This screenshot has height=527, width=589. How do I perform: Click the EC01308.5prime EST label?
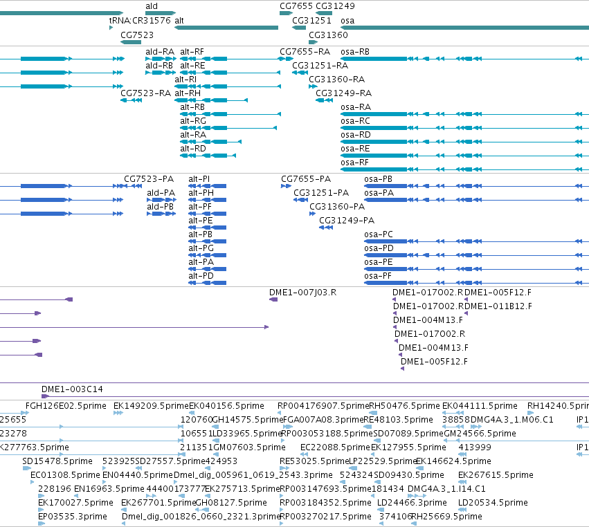[x=65, y=475]
